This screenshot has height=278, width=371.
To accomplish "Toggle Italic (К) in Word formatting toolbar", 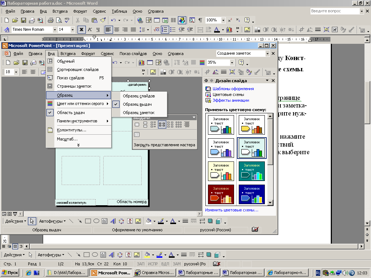I will point(90,30).
